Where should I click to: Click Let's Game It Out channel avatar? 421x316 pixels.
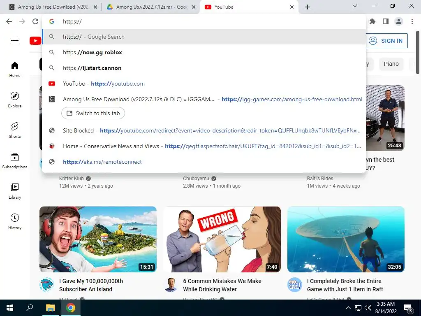click(295, 285)
